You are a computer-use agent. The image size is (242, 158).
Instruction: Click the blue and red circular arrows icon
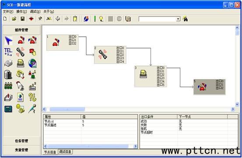(86, 19)
